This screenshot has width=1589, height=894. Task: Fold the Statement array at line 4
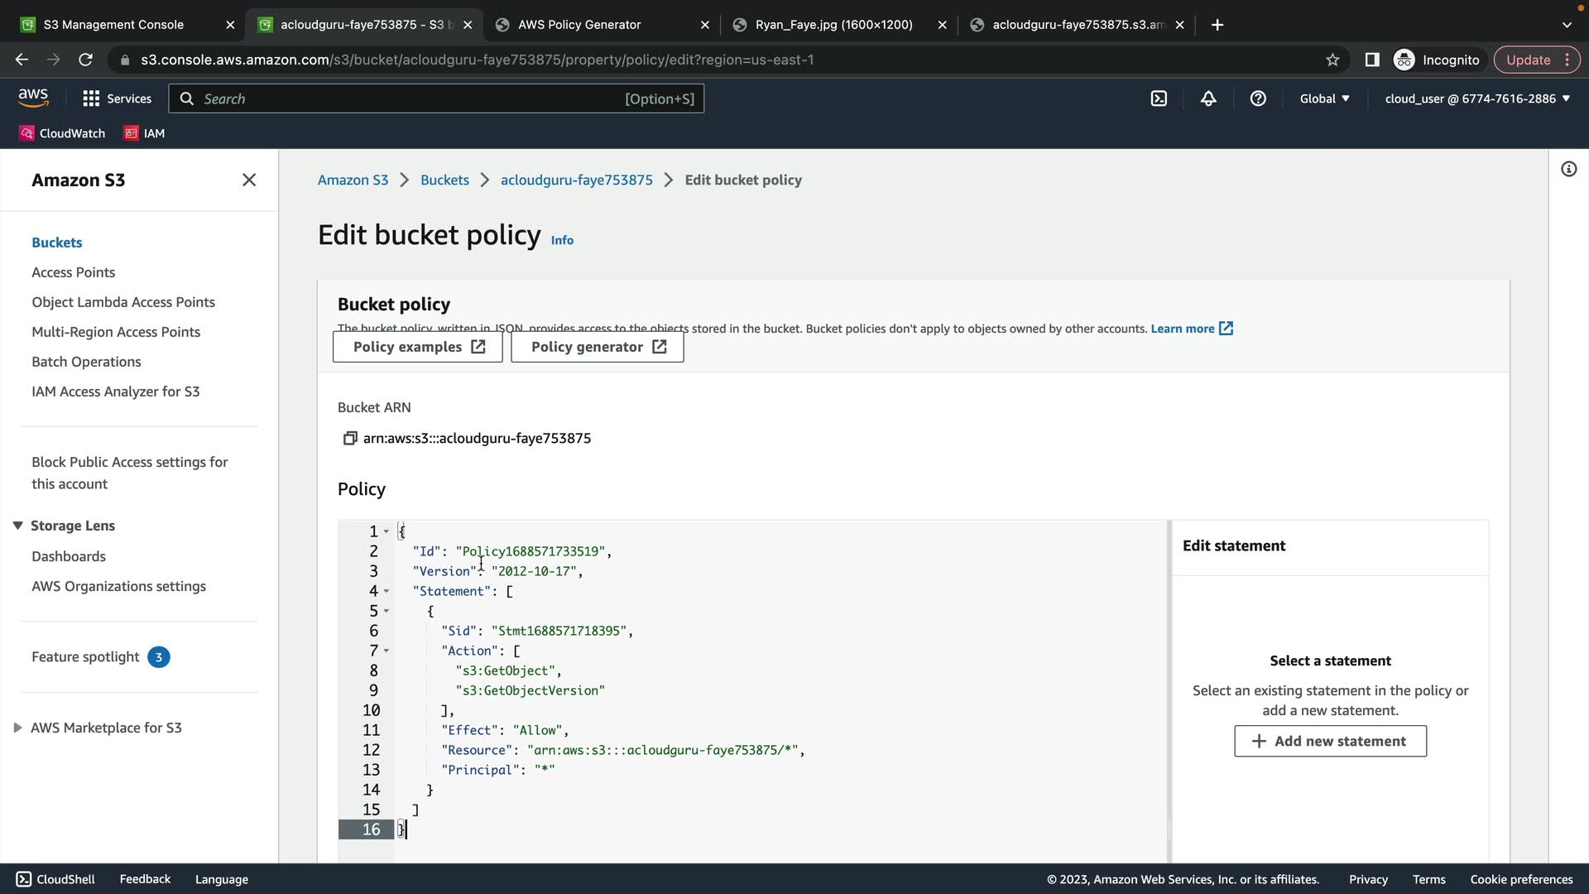pos(386,591)
